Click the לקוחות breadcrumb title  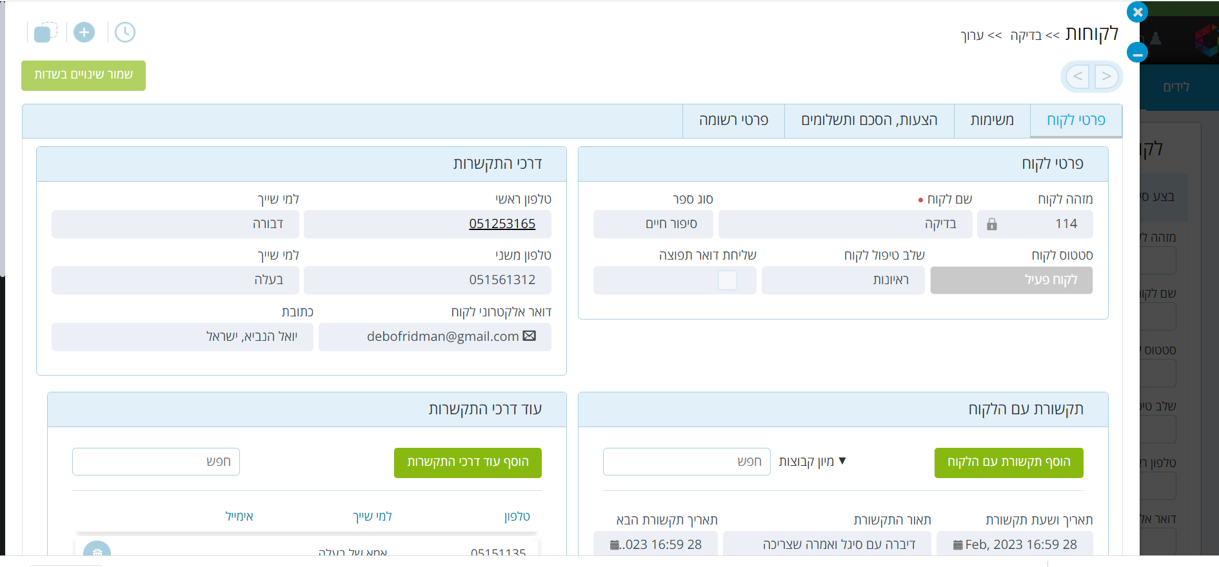pos(1091,34)
